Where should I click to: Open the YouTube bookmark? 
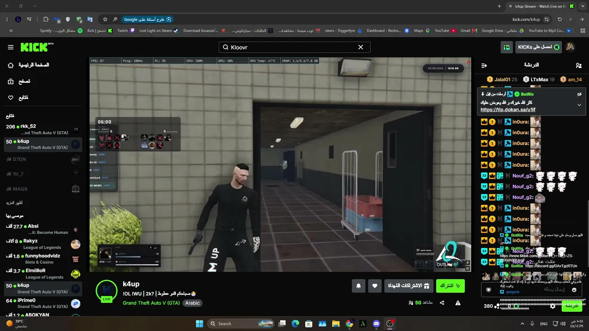(x=445, y=31)
